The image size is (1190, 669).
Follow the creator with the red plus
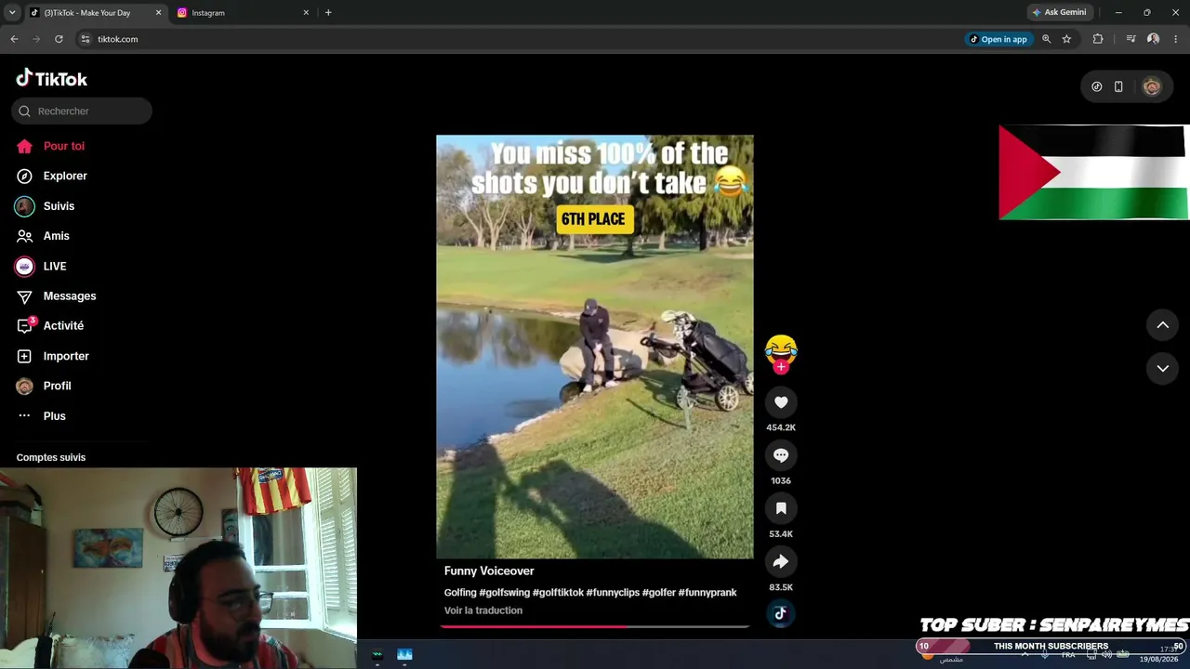click(781, 367)
